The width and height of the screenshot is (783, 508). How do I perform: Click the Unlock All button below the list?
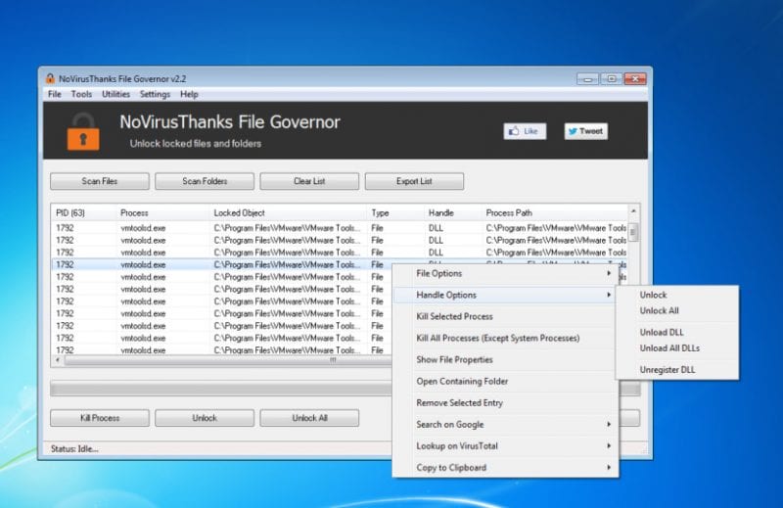click(309, 418)
